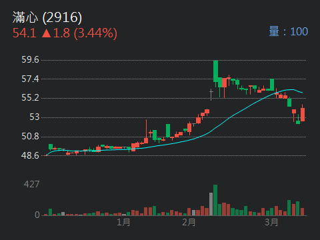Click the current price 54.1
The height and width of the screenshot is (240, 320).
pos(25,33)
